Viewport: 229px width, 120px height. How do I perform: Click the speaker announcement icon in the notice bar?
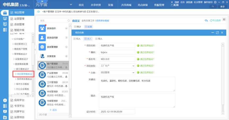point(39,12)
